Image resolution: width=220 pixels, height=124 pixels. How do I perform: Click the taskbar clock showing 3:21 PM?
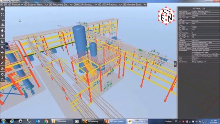click(214, 121)
